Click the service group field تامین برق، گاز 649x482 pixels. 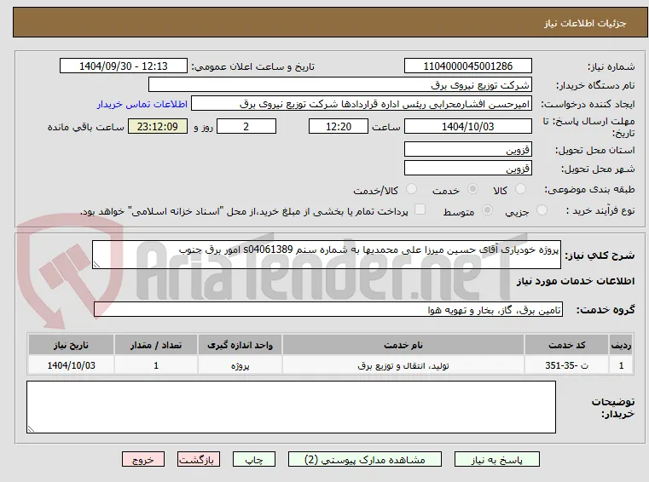[x=327, y=310]
